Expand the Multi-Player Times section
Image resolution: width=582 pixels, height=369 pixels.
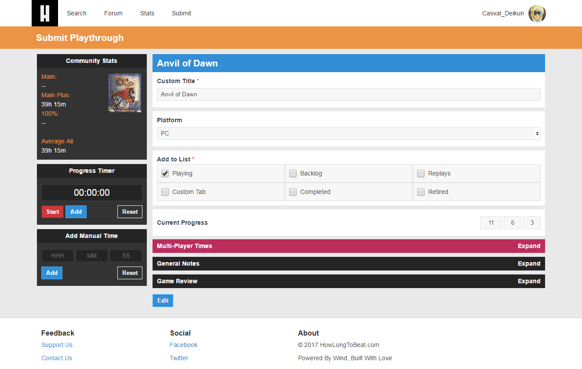click(349, 246)
